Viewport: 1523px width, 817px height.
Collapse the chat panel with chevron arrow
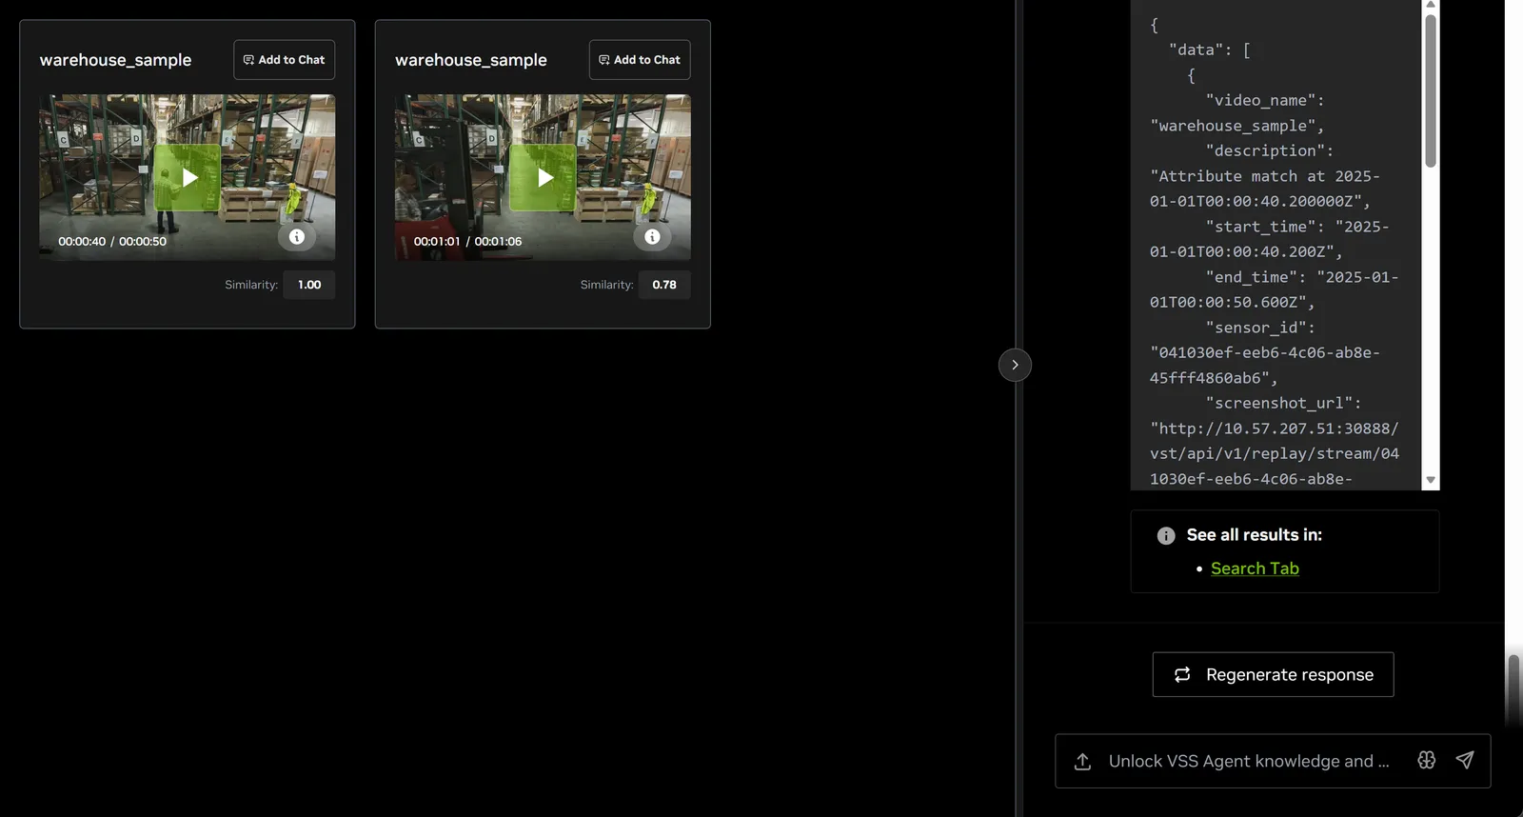point(1015,365)
